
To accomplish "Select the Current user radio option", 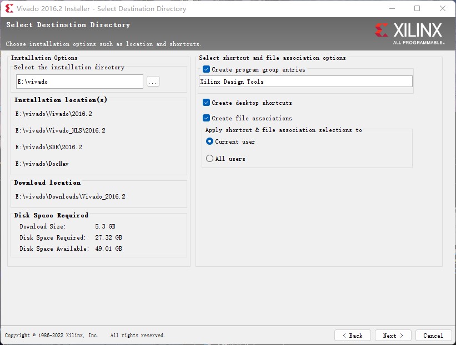I will tap(209, 141).
